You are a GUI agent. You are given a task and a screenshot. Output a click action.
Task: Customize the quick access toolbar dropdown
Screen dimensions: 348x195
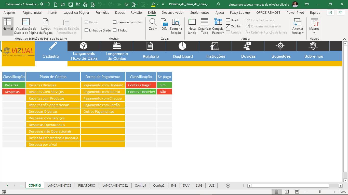click(x=163, y=4)
